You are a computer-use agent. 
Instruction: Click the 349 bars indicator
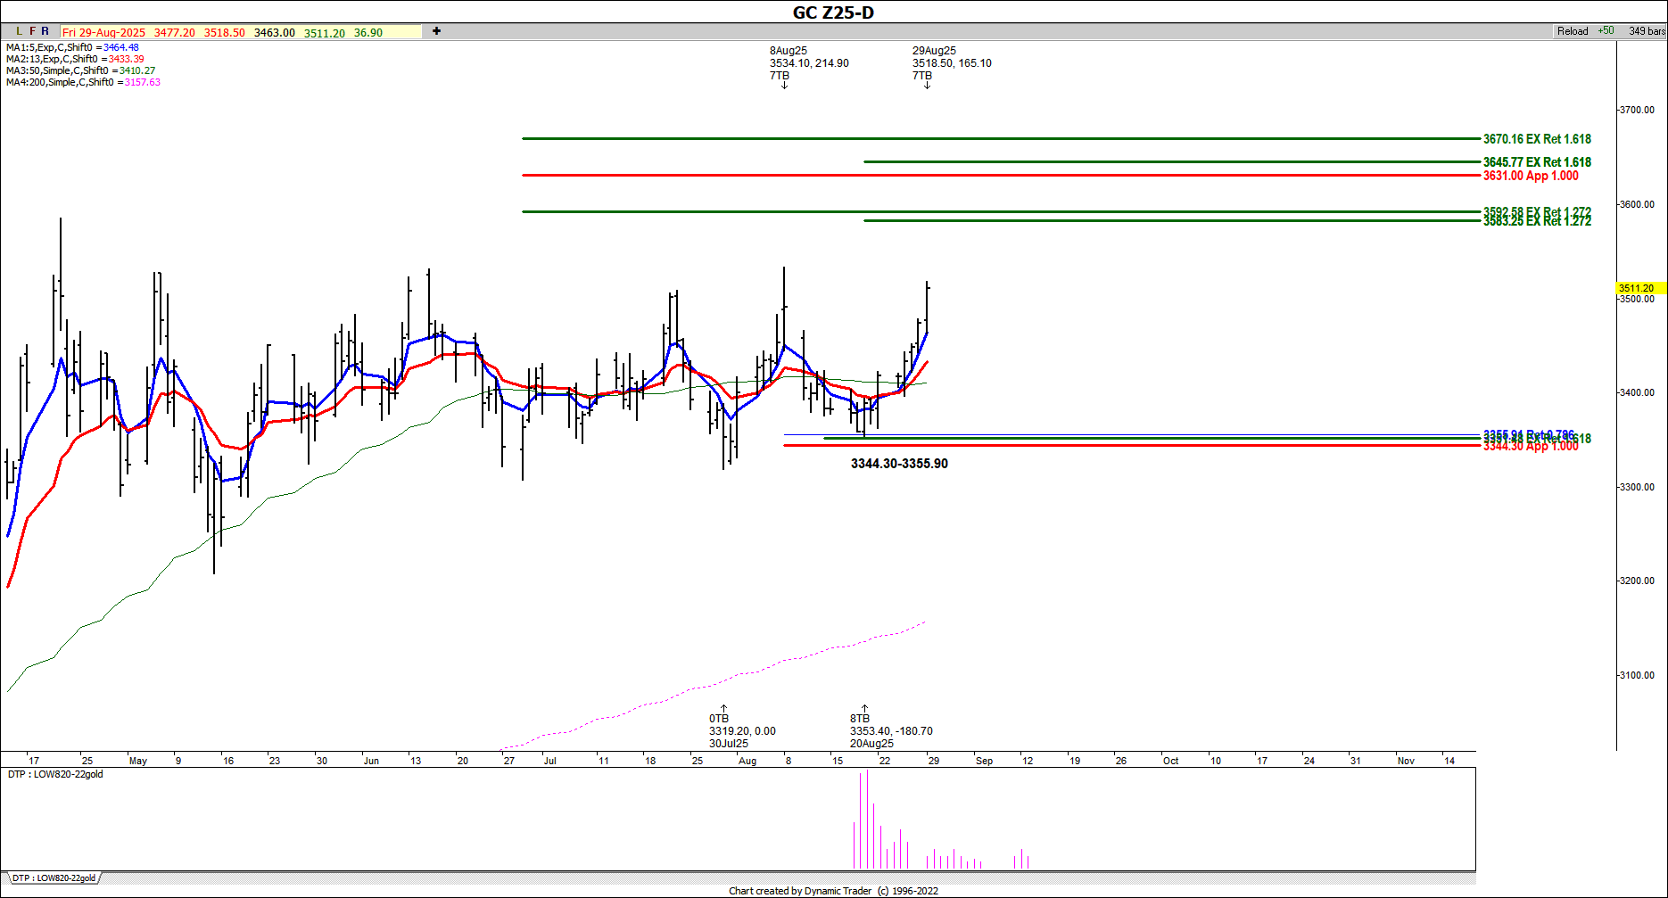pyautogui.click(x=1647, y=31)
